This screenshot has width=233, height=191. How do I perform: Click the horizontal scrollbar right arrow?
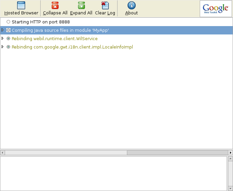click(x=230, y=153)
